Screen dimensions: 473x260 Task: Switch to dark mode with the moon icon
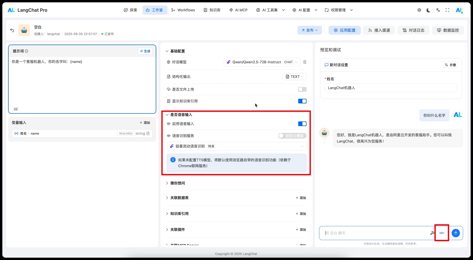pos(428,10)
